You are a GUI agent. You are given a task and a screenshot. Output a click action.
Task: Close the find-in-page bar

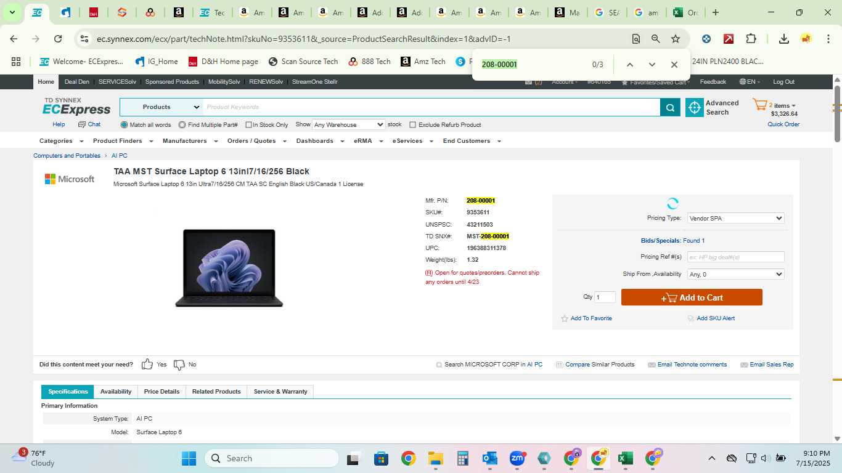coord(674,65)
